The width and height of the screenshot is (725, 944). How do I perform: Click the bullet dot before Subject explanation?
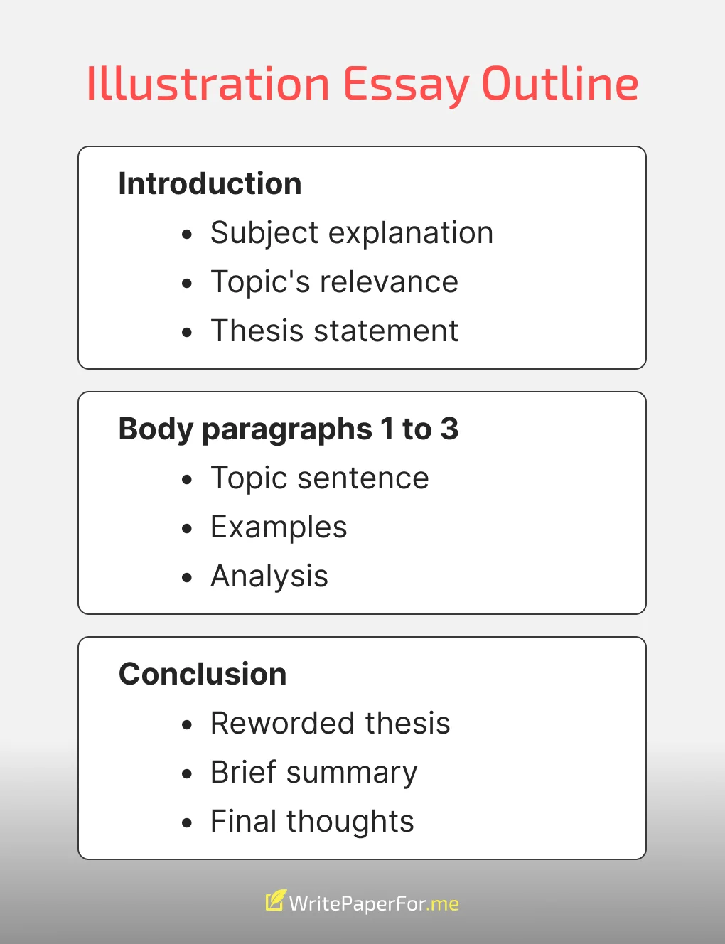(x=187, y=235)
